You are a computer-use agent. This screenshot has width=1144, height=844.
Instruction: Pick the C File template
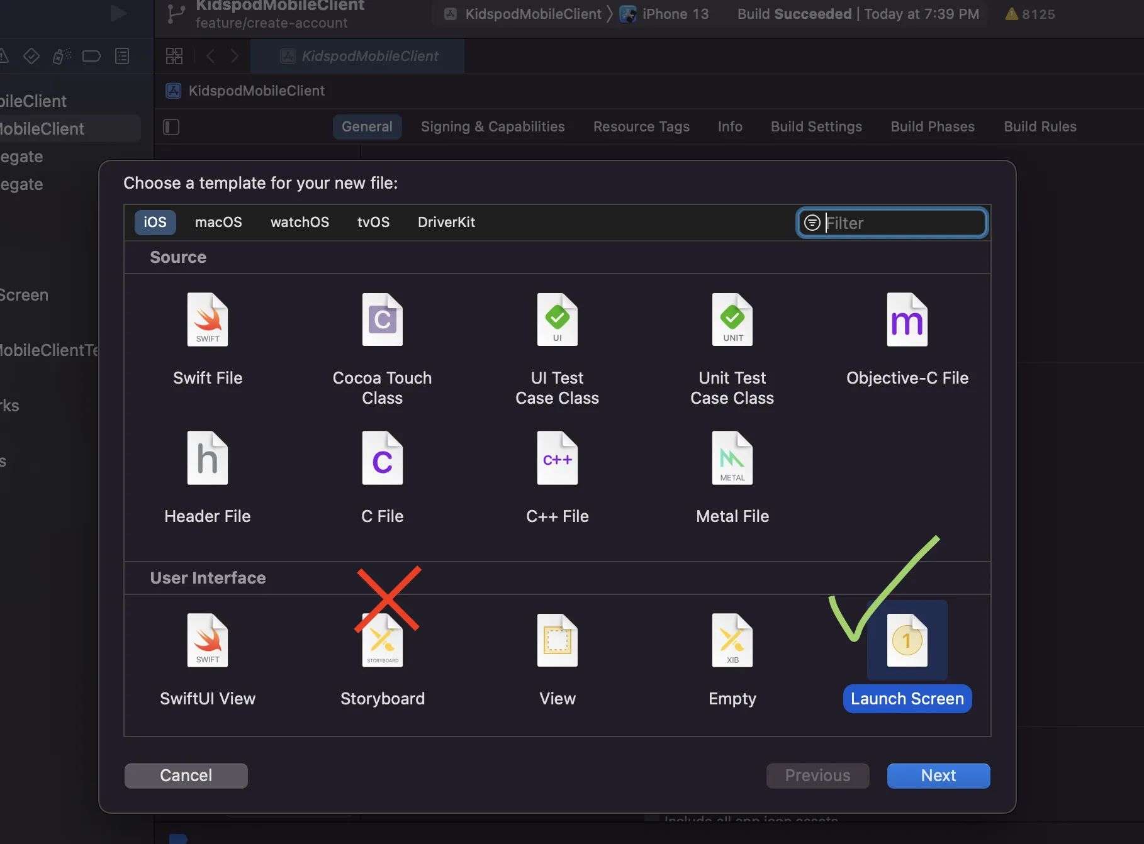(382, 478)
